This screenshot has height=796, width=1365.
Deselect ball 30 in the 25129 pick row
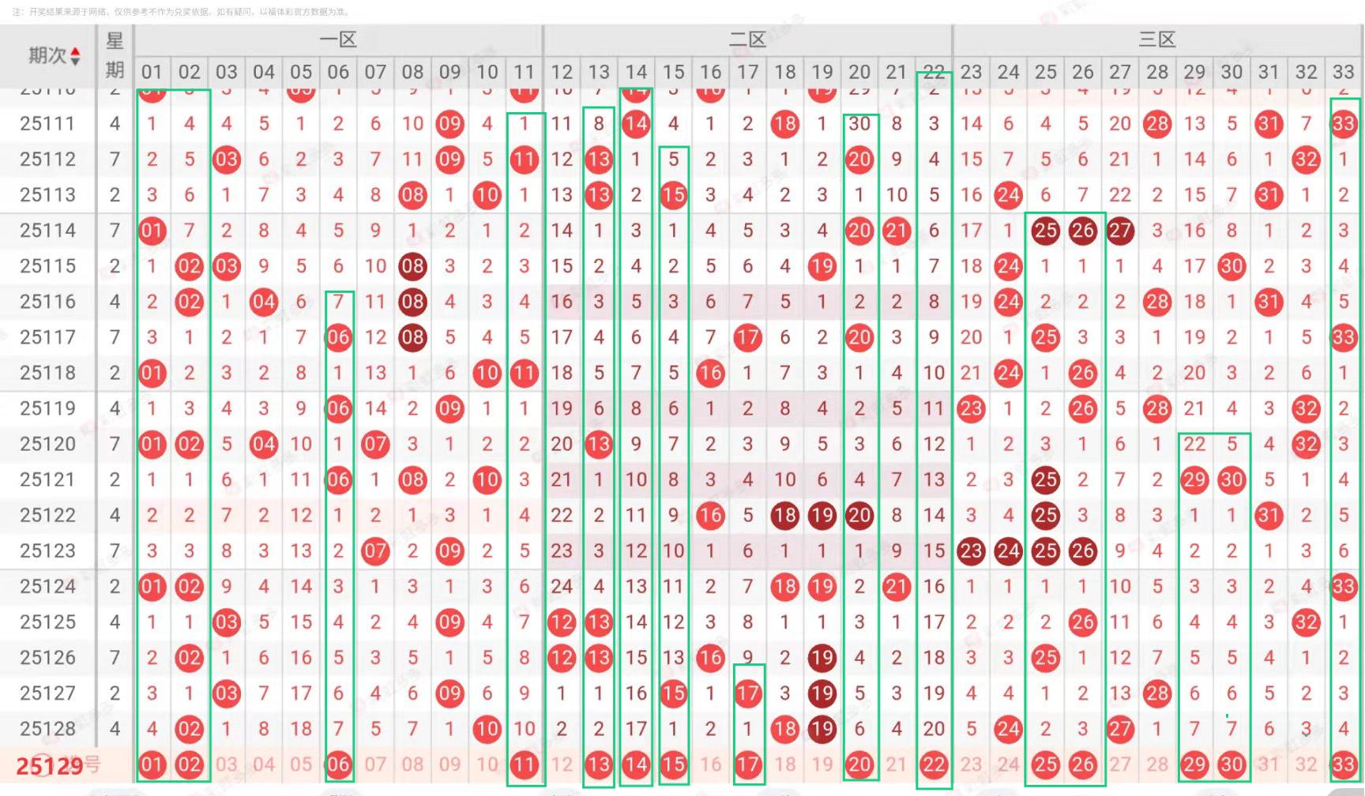click(1232, 764)
